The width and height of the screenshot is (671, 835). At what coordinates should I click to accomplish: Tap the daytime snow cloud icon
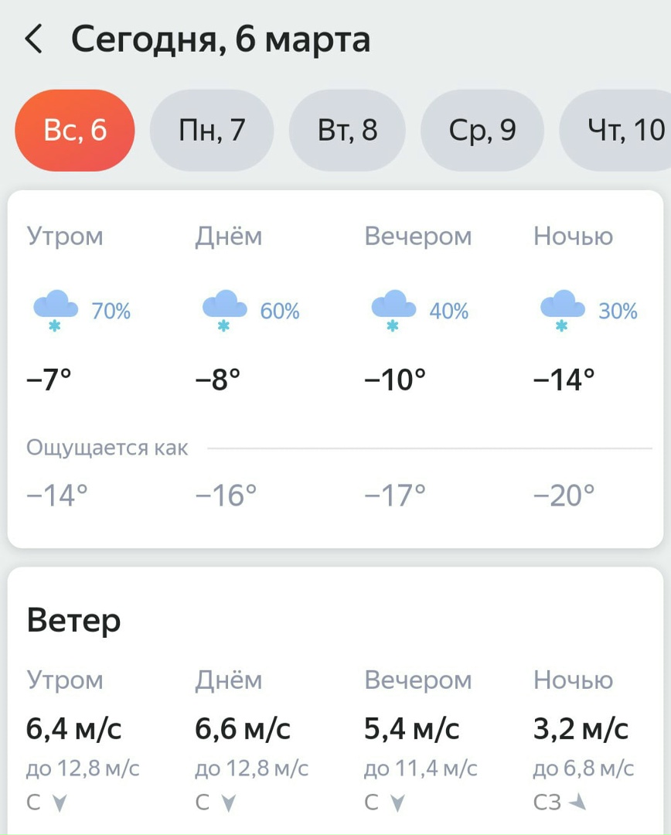(224, 311)
